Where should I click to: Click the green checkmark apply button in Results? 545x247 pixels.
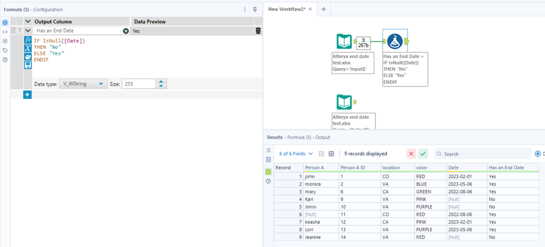423,153
